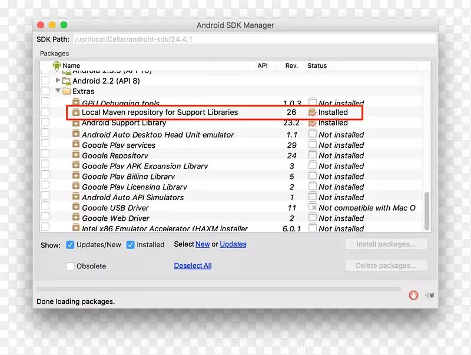
Task: Open the SDK log window icon
Action: coord(430,295)
